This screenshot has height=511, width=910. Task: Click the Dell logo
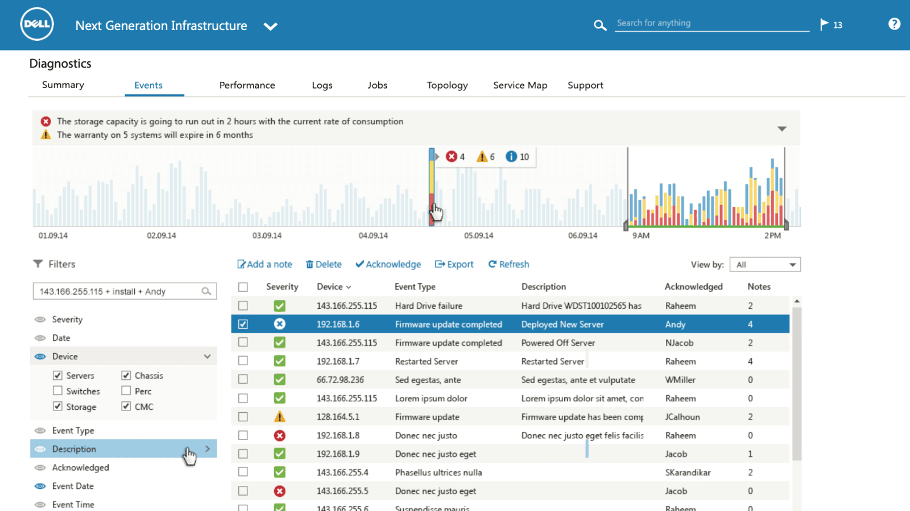pos(36,24)
